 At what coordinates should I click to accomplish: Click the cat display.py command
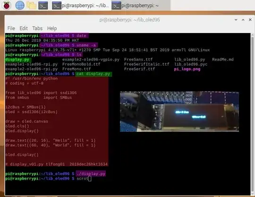coord(93,74)
